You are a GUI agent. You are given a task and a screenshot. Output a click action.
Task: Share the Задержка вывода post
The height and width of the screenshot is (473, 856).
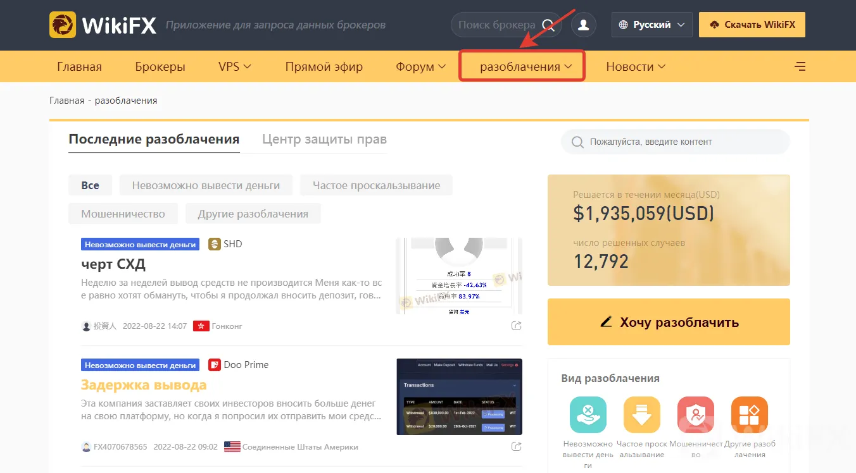pos(517,446)
